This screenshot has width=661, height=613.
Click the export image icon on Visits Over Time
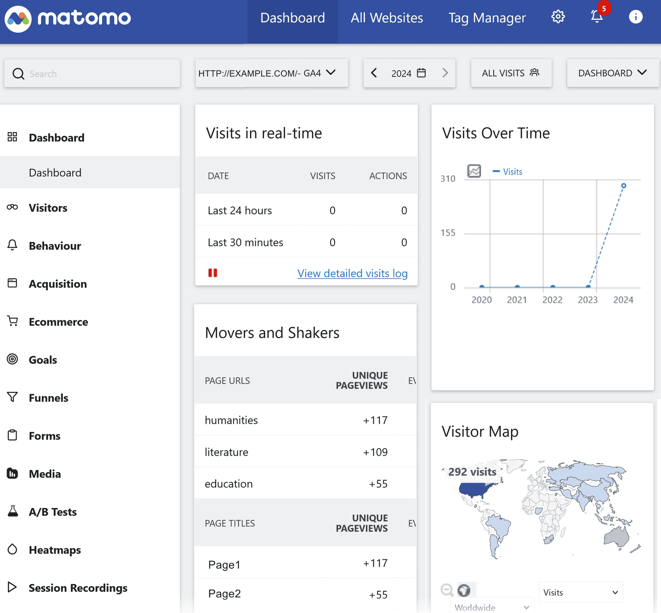[x=473, y=171]
